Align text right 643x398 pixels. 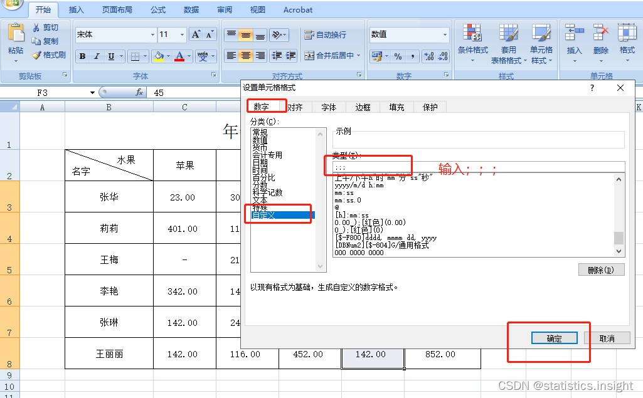260,55
